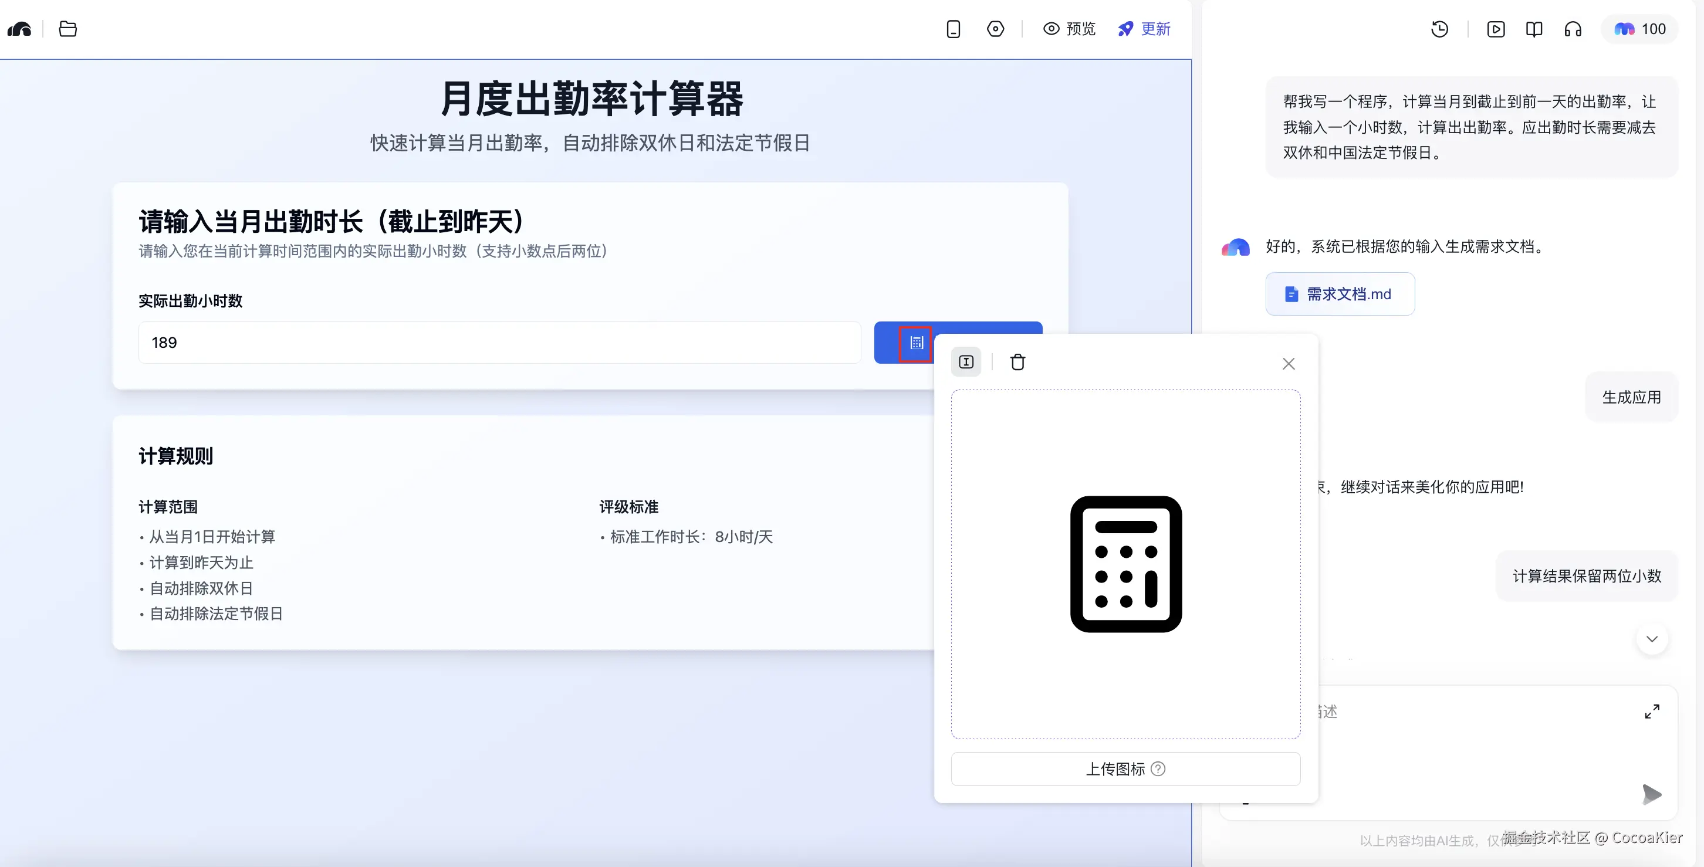This screenshot has width=1704, height=867.
Task: Open the documentation book icon
Action: [1534, 28]
